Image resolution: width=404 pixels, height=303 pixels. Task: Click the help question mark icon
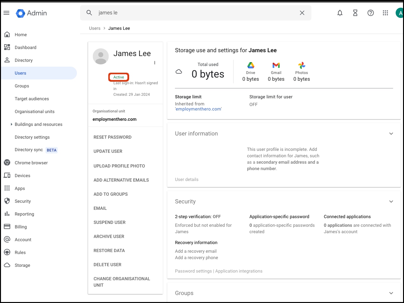pos(371,13)
